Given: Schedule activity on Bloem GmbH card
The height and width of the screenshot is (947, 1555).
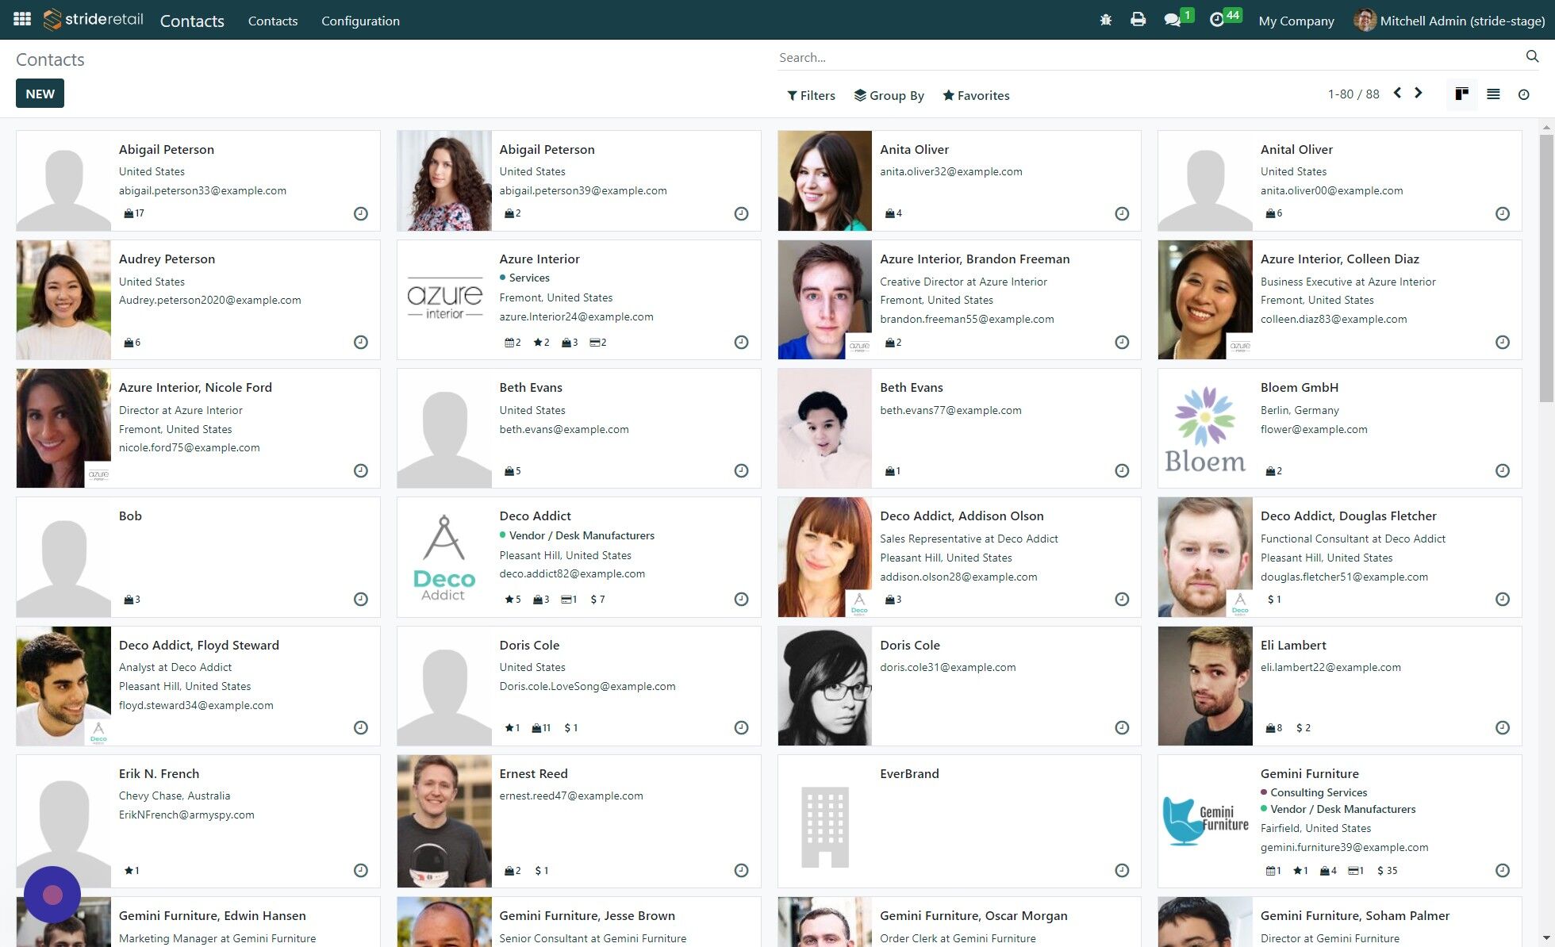Looking at the screenshot, I should (x=1503, y=470).
